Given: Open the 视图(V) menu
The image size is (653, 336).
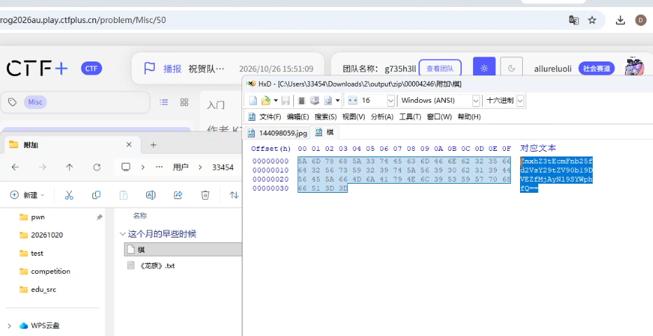Looking at the screenshot, I should tap(353, 117).
